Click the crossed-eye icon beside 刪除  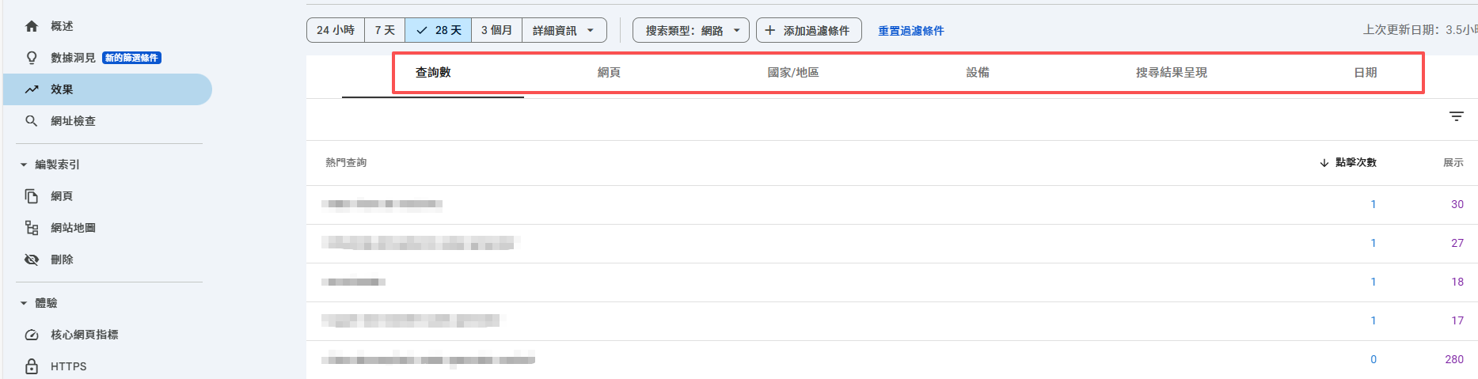pos(32,260)
